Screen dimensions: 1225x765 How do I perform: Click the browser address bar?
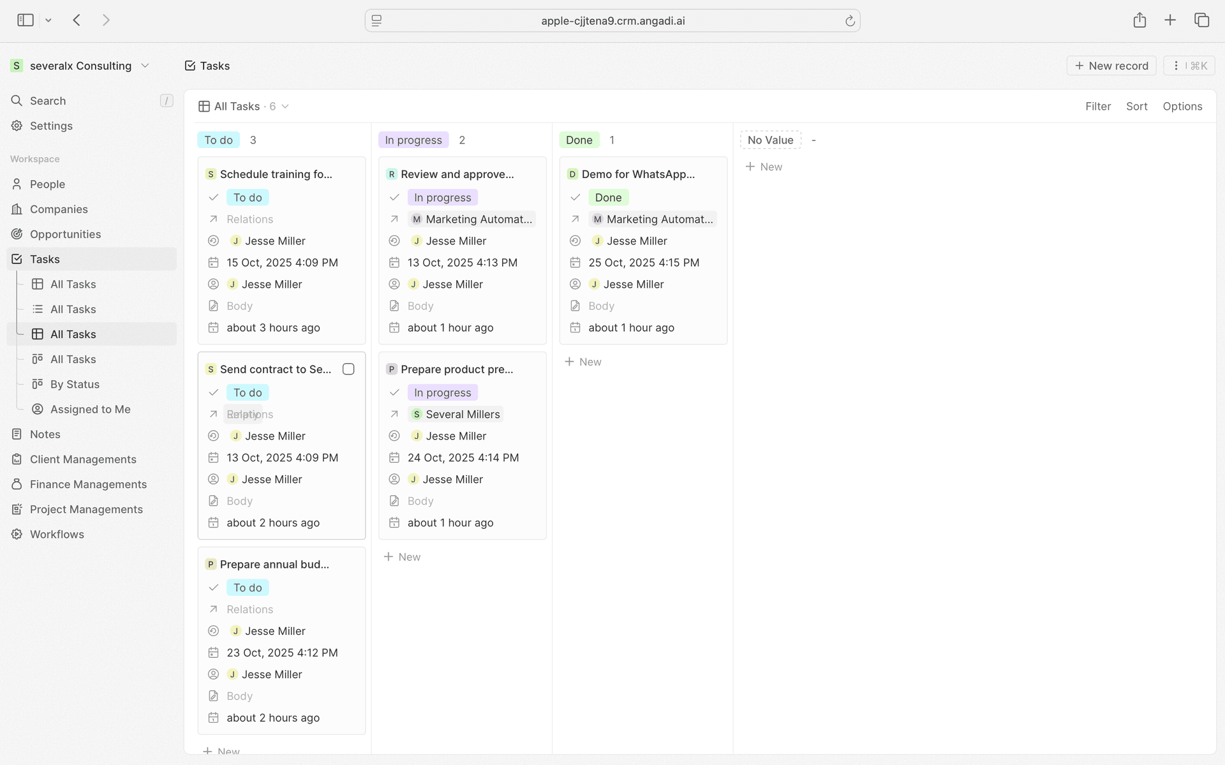pos(611,20)
